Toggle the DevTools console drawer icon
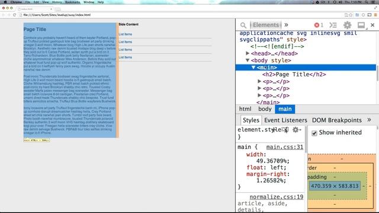 click(x=333, y=25)
